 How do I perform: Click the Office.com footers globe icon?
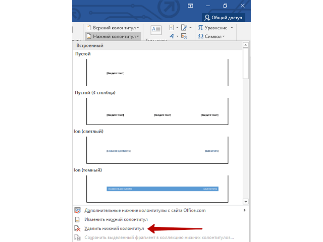[x=78, y=210]
